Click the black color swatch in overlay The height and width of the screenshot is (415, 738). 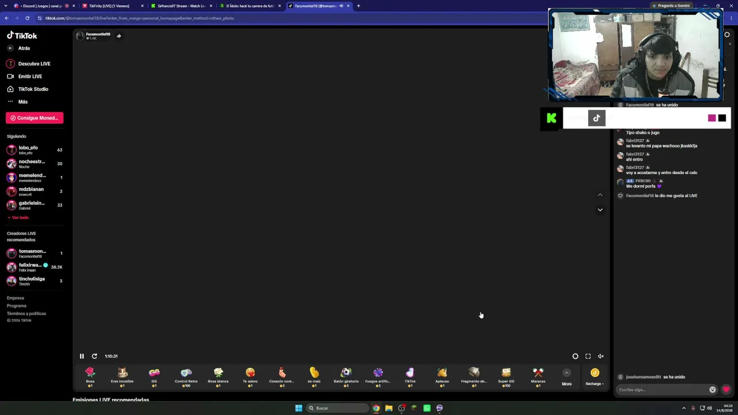[722, 118]
